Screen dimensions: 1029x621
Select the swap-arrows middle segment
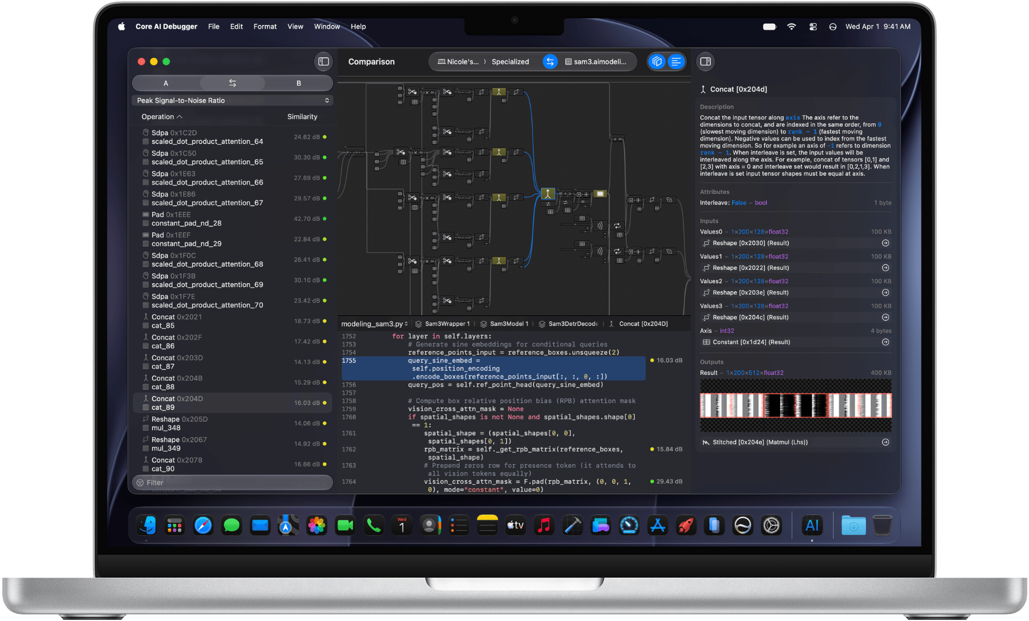232,83
